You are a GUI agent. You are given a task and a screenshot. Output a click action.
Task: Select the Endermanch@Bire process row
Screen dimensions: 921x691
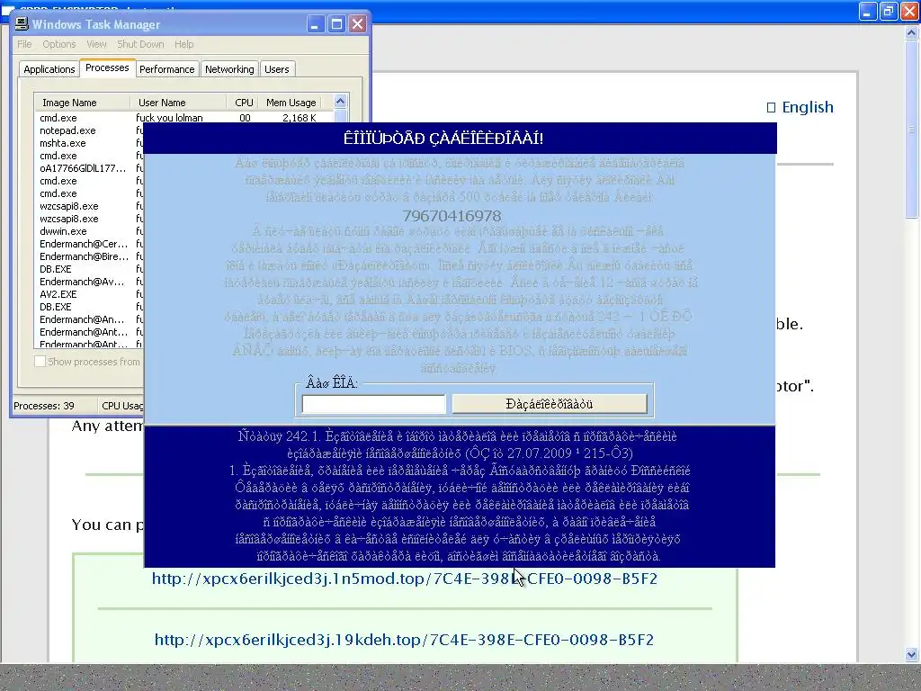[x=89, y=256]
